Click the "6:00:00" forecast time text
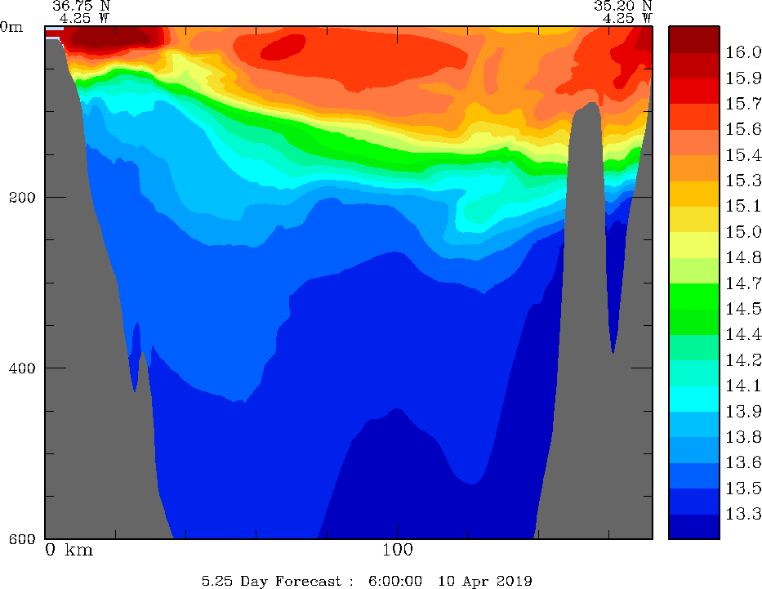 point(395,581)
